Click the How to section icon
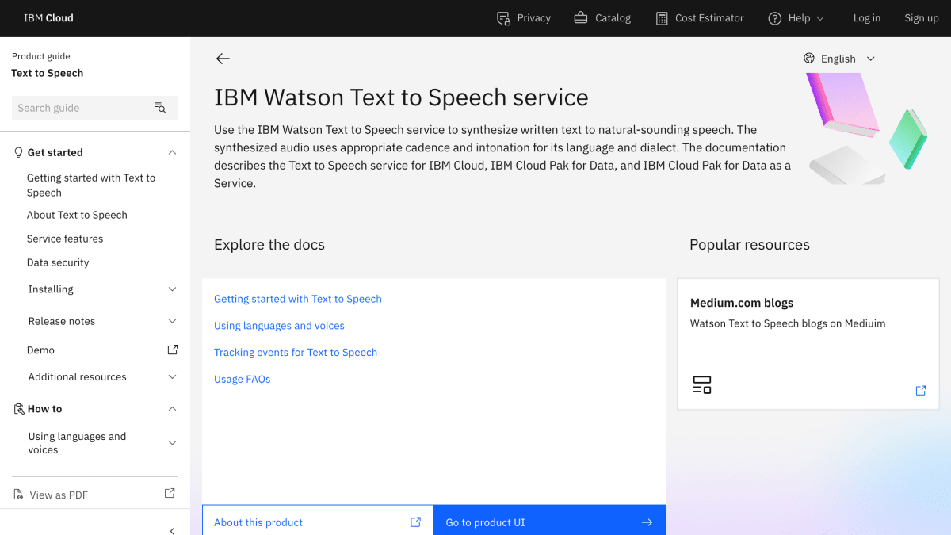The height and width of the screenshot is (535, 951). (19, 409)
